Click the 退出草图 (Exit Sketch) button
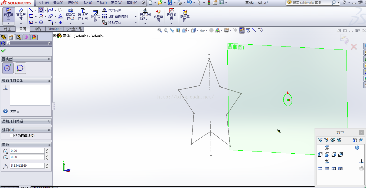The width and height of the screenshot is (366, 188). coord(8,14)
